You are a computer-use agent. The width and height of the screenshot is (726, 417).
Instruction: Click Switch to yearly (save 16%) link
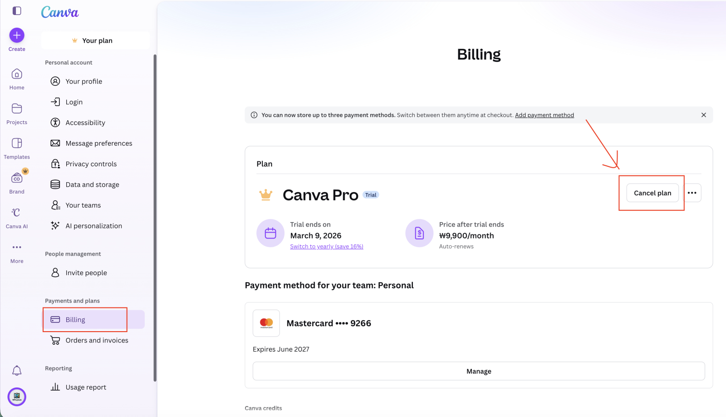coord(327,247)
